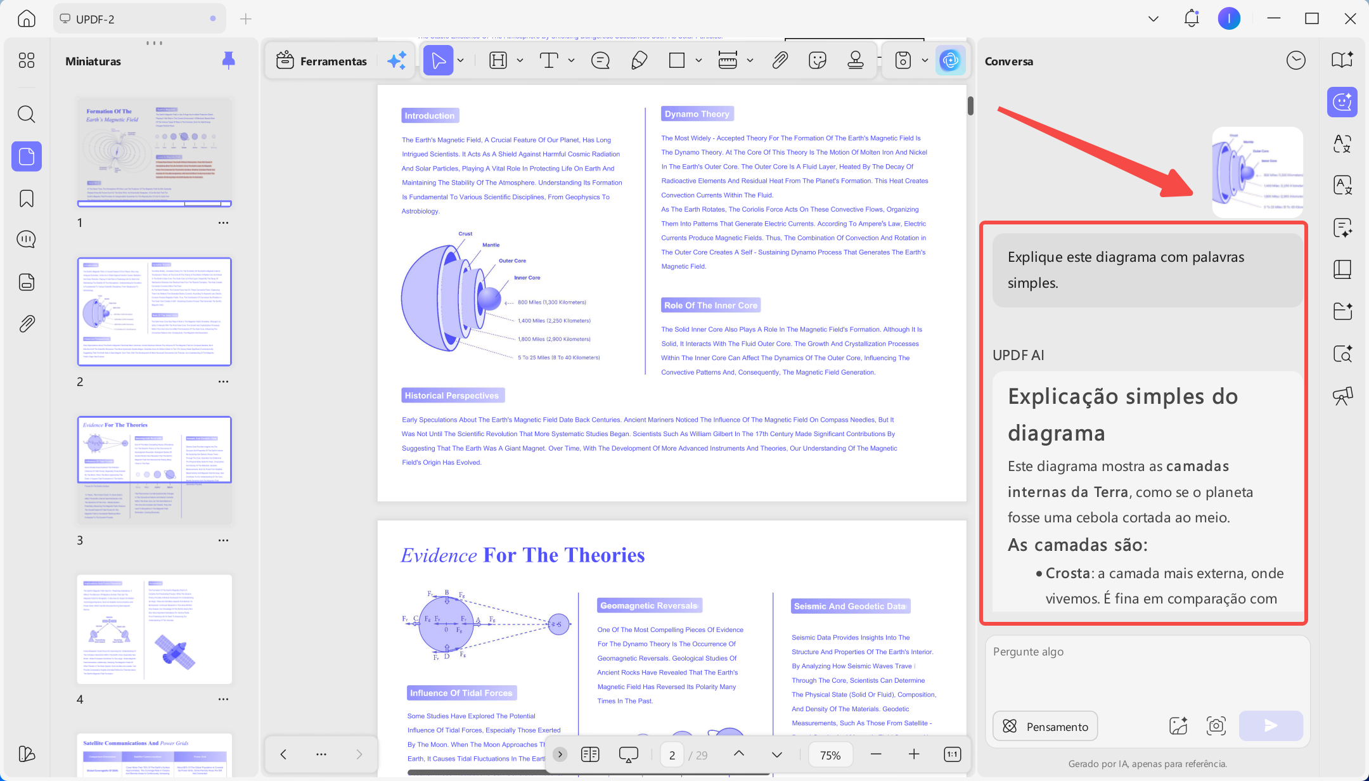The height and width of the screenshot is (781, 1369).
Task: Toggle the UPDF AI panel button
Action: (950, 61)
